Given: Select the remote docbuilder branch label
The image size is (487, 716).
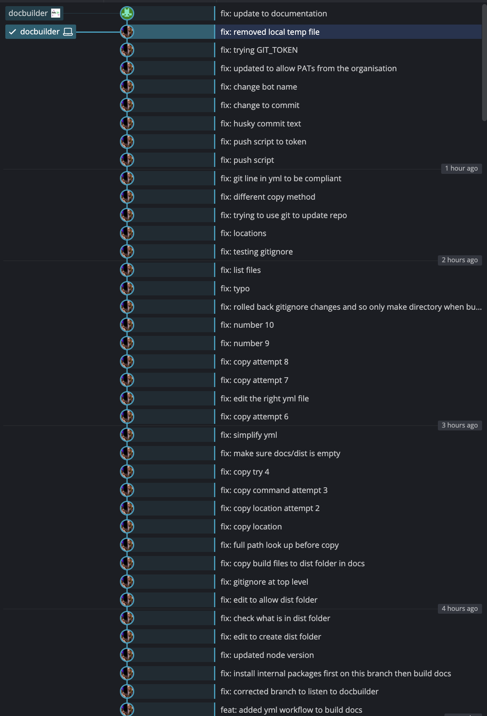Looking at the screenshot, I should click(28, 14).
